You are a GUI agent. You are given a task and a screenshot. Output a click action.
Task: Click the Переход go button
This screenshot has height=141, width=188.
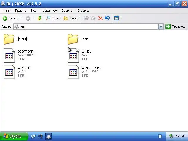175,26
